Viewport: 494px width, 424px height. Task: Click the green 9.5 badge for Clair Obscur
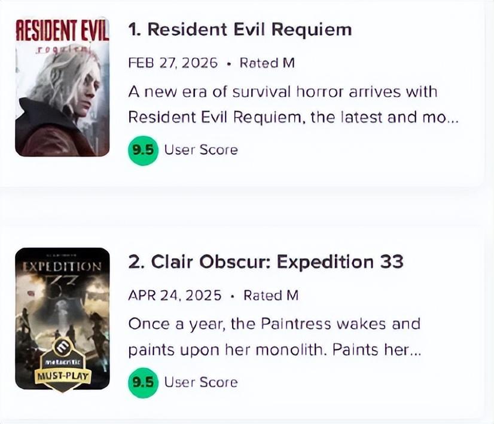[x=144, y=382]
